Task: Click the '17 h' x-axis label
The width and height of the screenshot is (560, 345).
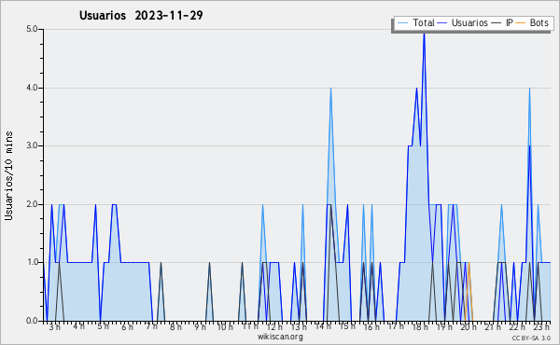Action: point(396,326)
